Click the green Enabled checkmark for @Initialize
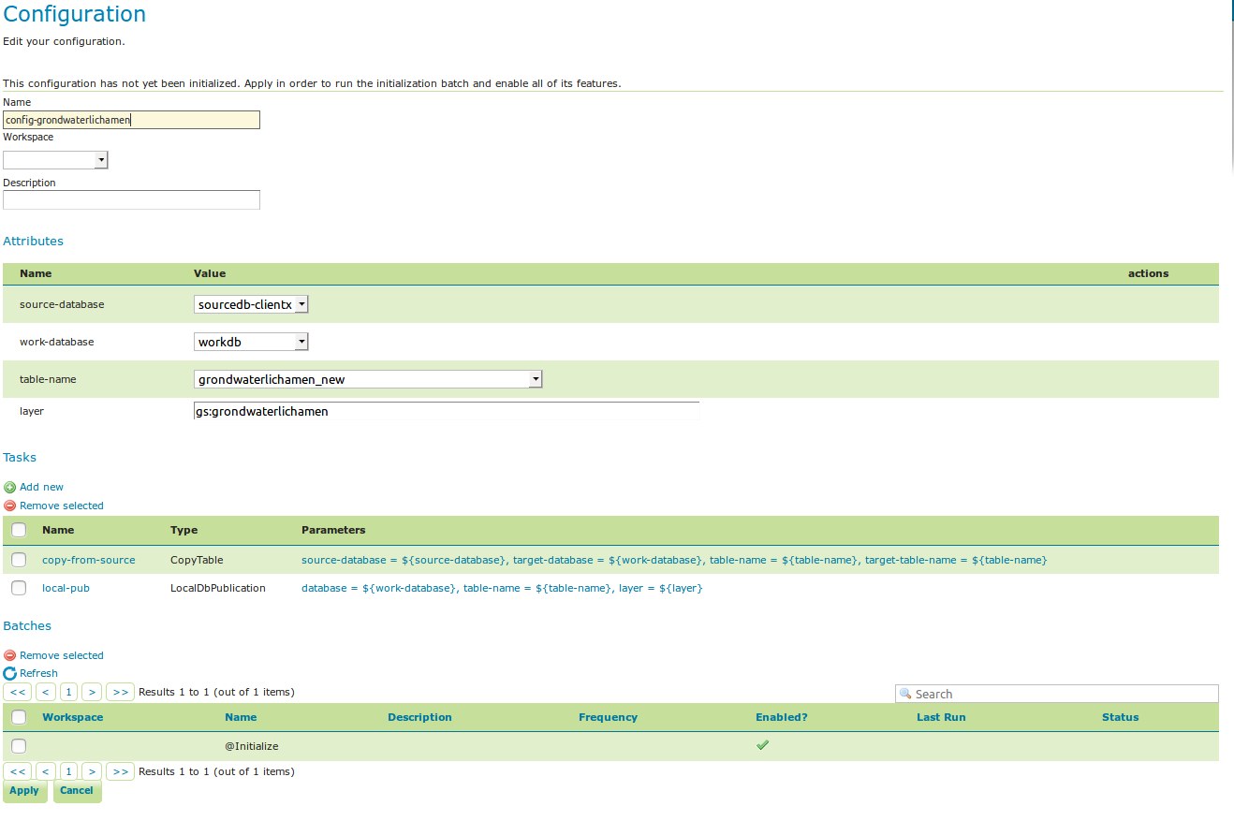 pos(762,745)
